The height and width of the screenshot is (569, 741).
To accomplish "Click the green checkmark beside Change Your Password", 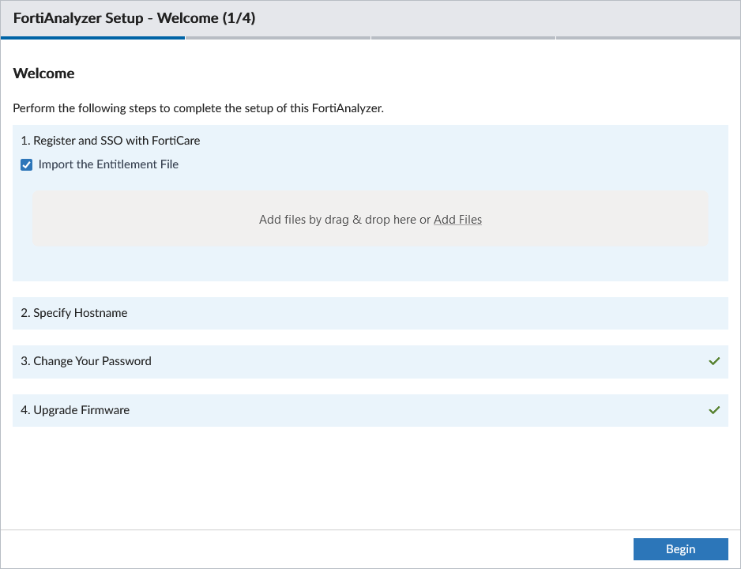I will click(x=714, y=361).
